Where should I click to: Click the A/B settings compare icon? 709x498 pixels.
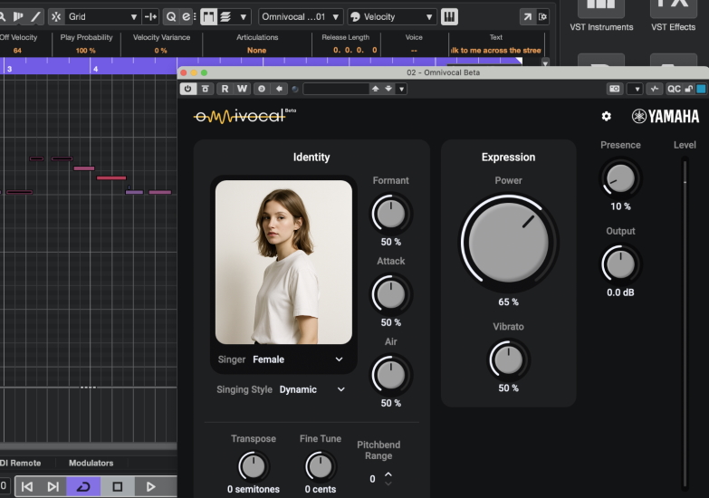[x=262, y=89]
